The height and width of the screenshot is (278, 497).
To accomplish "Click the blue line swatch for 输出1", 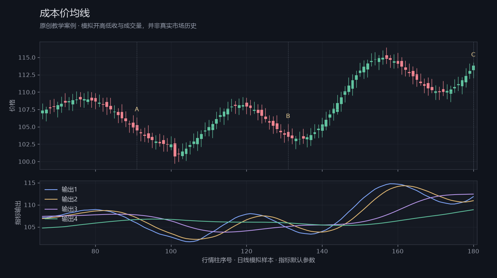I will coord(51,189).
